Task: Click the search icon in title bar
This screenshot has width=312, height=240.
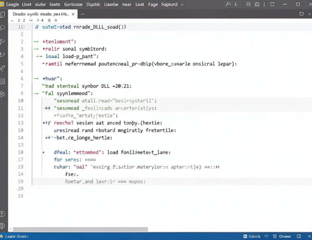Action: click(x=228, y=4)
